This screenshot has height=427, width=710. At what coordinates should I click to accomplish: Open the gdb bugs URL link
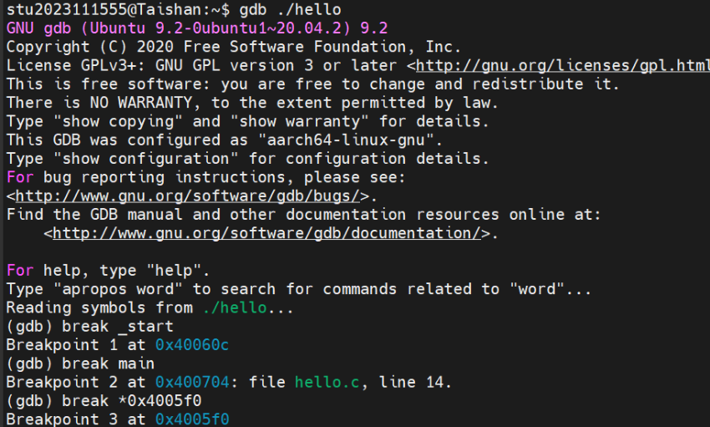[x=188, y=196]
